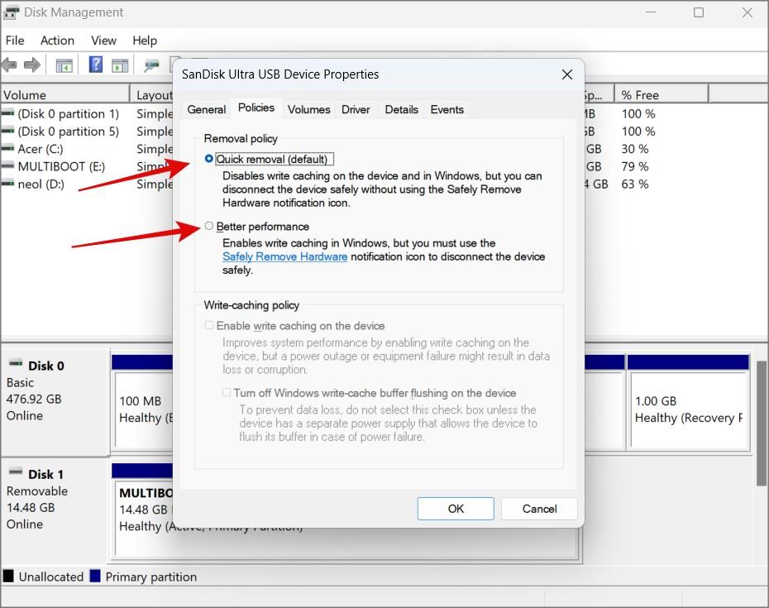
Task: Click the drive icon beside neol (D:)
Action: tap(7, 184)
